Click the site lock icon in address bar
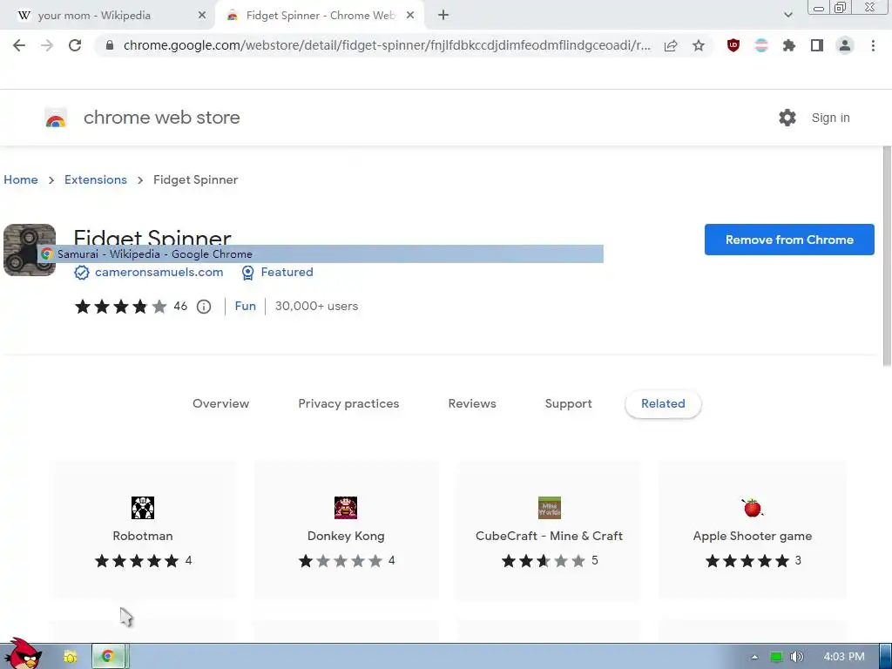This screenshot has height=669, width=892. 111,45
